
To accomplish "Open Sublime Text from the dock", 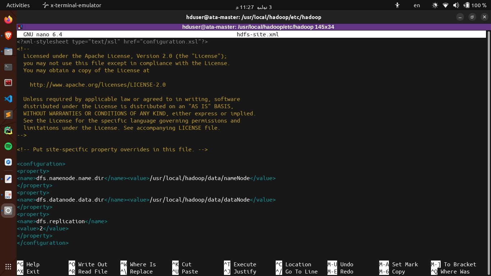I will click(x=8, y=115).
